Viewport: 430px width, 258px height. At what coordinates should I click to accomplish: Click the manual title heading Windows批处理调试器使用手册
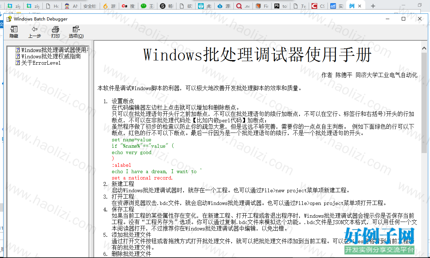click(257, 55)
